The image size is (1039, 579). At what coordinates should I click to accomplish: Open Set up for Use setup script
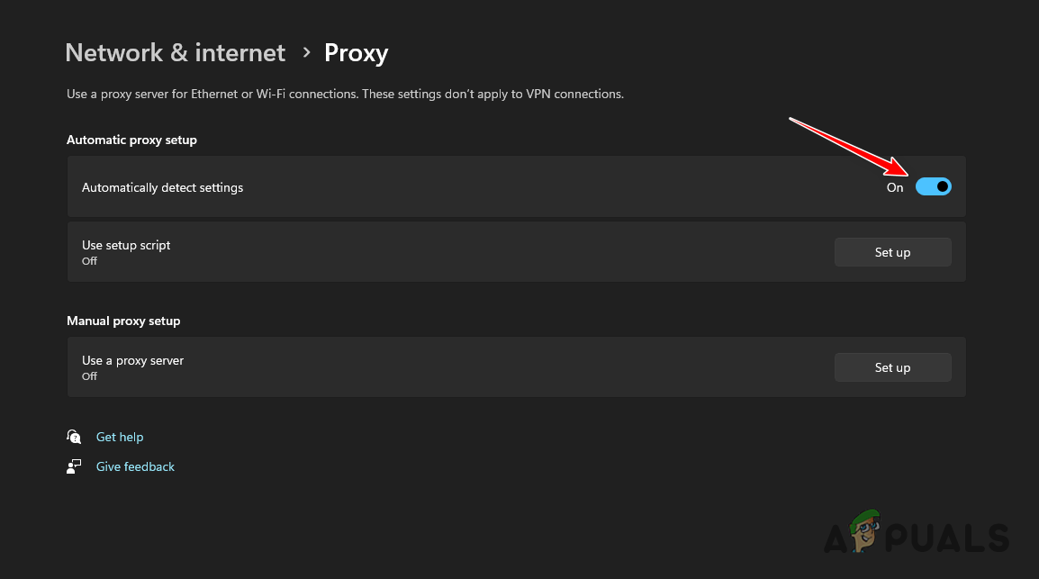[892, 252]
